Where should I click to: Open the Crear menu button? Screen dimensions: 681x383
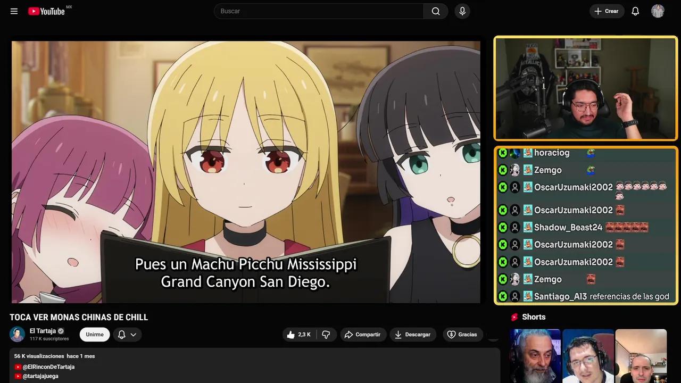coord(607,11)
